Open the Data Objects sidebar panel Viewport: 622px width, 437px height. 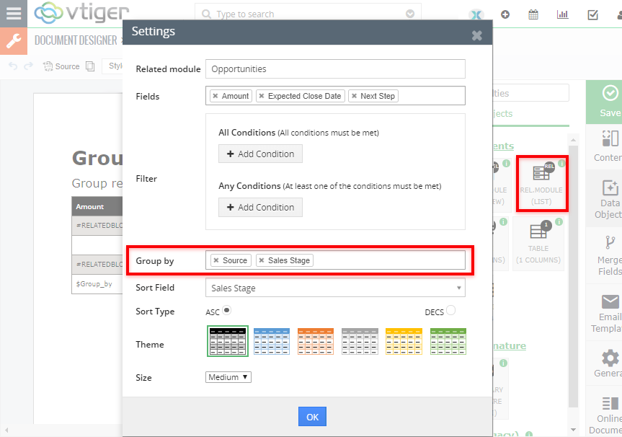tap(604, 198)
